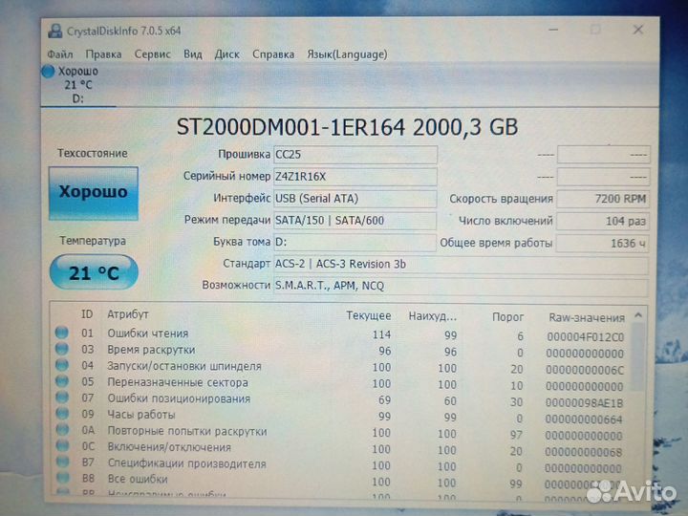Viewport: 688px width, 516px height.
Task: Click the current value 114 for read errors
Action: tap(381, 334)
